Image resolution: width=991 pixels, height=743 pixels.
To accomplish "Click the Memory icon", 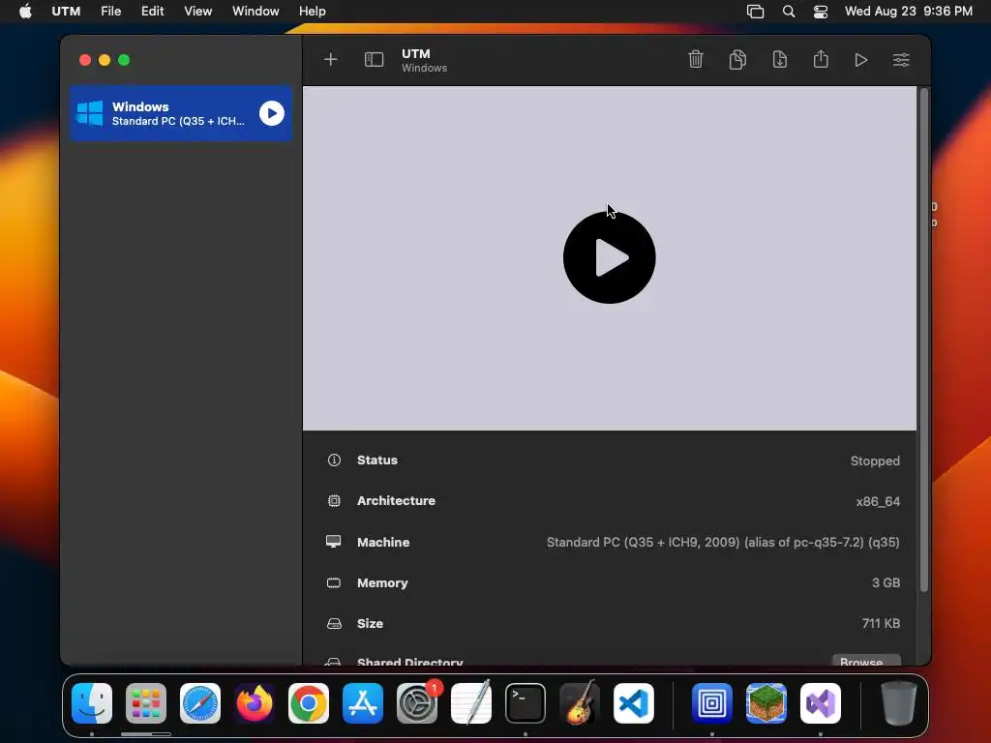I will 334,582.
